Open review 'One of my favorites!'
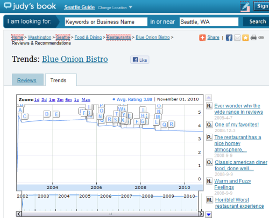This screenshot has width=269, height=218. click(x=237, y=125)
